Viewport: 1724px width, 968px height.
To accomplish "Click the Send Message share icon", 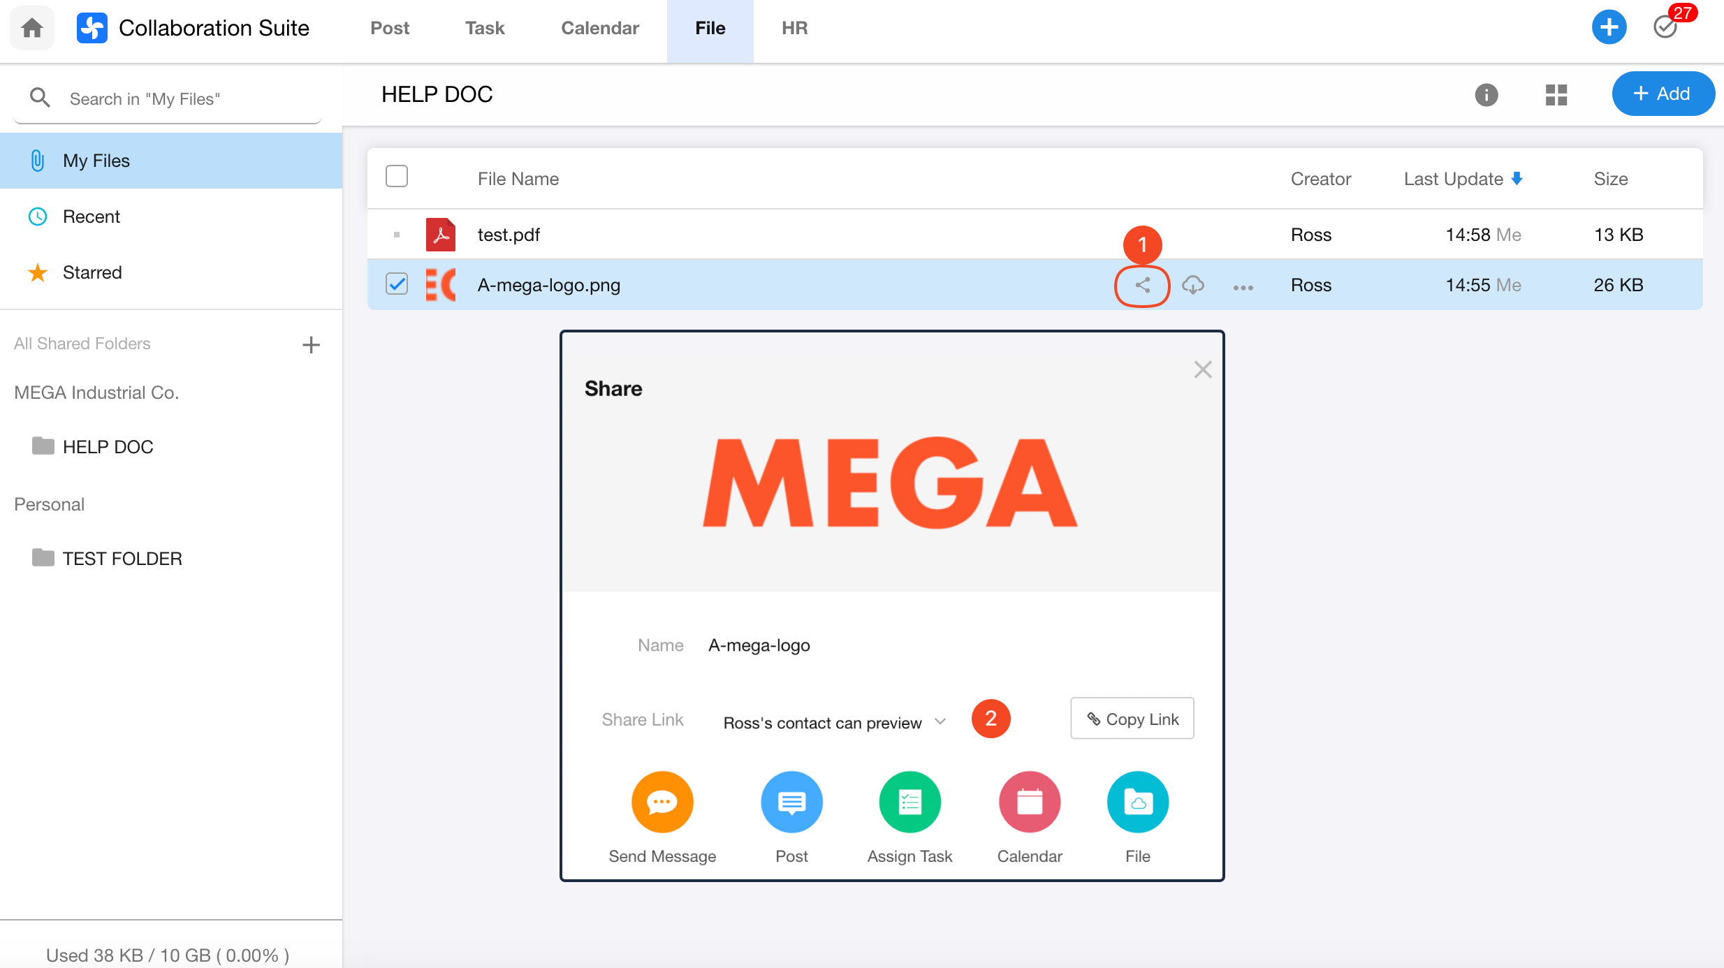I will tap(662, 802).
